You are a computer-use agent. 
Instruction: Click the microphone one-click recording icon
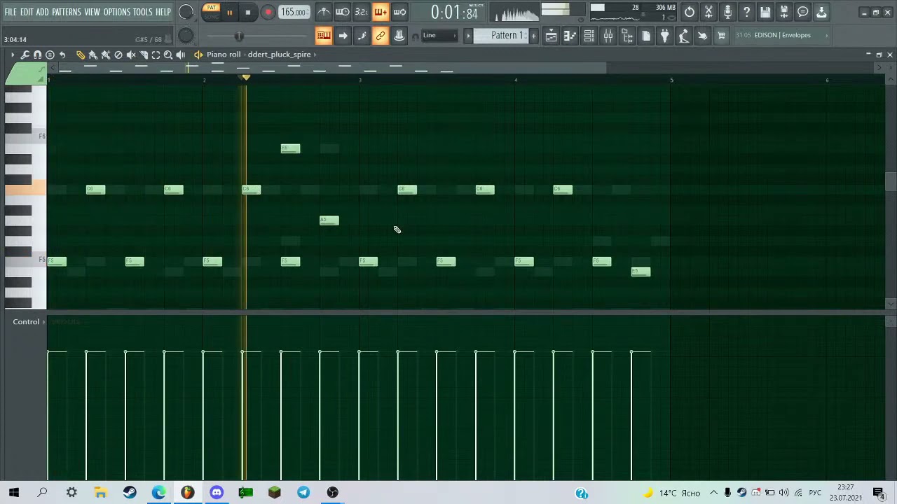(727, 12)
